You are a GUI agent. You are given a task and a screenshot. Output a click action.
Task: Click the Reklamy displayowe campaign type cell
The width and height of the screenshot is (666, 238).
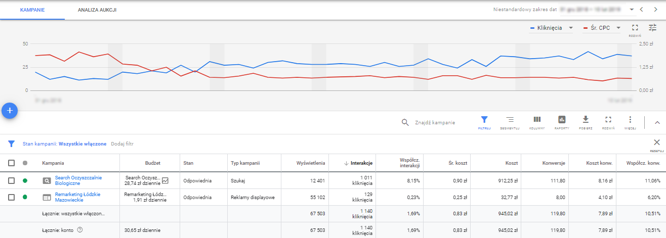[253, 197]
